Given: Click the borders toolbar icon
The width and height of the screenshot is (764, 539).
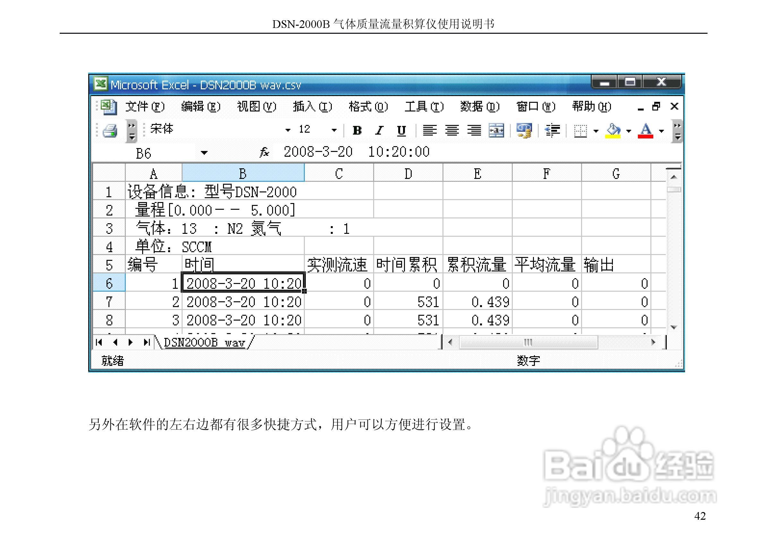Looking at the screenshot, I should click(581, 131).
